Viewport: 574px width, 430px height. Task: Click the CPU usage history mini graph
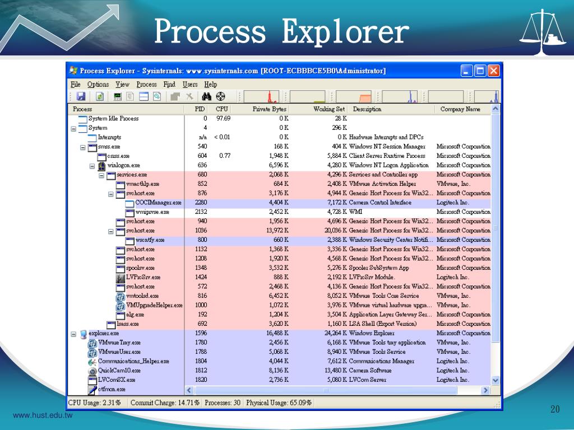pos(261,96)
